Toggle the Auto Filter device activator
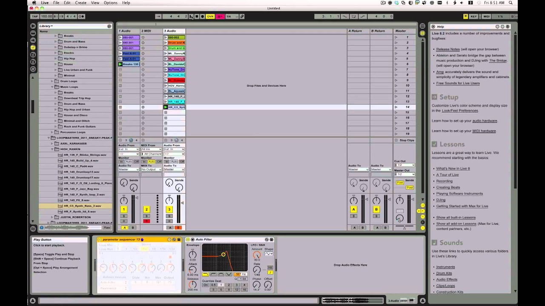The width and height of the screenshot is (545, 306). [x=188, y=239]
